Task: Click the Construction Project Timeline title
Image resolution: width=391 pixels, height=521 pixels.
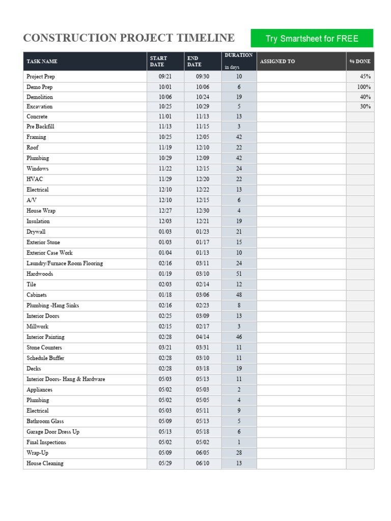Action: tap(129, 38)
